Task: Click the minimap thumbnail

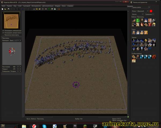Action: pos(11,21)
